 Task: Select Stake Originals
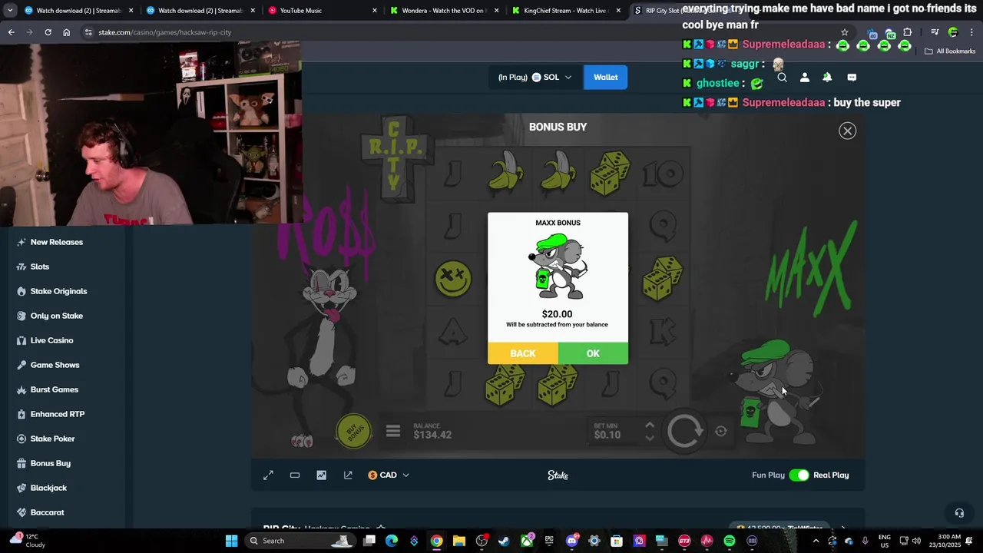[58, 291]
